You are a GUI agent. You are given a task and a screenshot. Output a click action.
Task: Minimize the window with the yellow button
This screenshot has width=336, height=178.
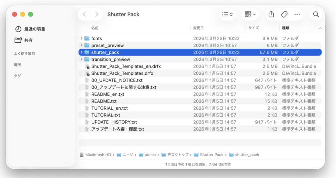[x=22, y=14]
